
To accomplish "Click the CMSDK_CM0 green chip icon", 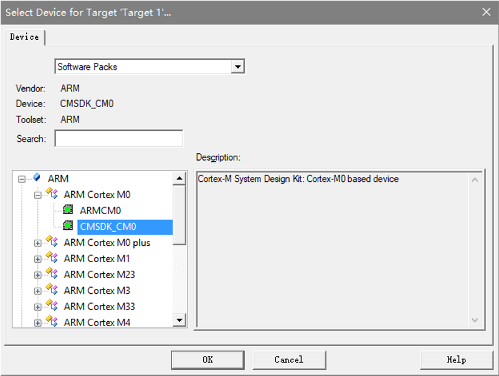I will point(68,226).
